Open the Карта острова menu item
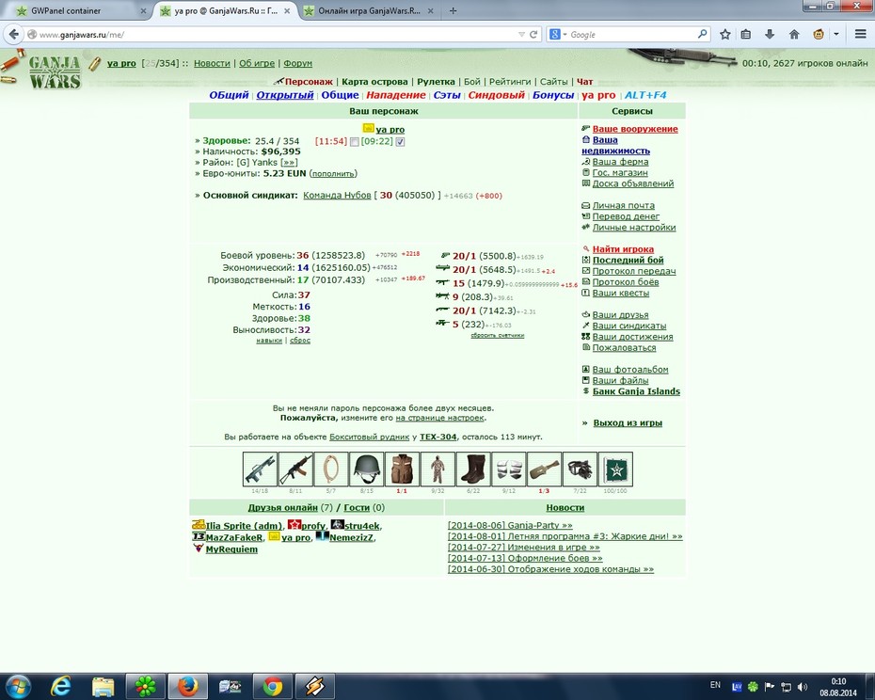The height and width of the screenshot is (700, 875). [x=374, y=82]
